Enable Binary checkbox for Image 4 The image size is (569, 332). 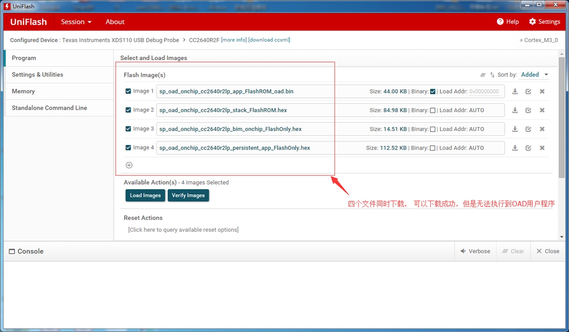(x=433, y=148)
